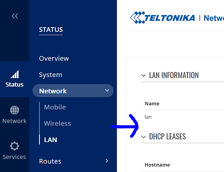Viewport: 224px width, 172px height.
Task: Collapse the sidebar with double-chevron icon
Action: [15, 16]
